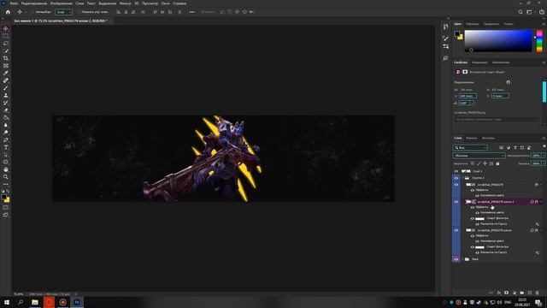Open the opacity value dropdown arrow

point(544,156)
